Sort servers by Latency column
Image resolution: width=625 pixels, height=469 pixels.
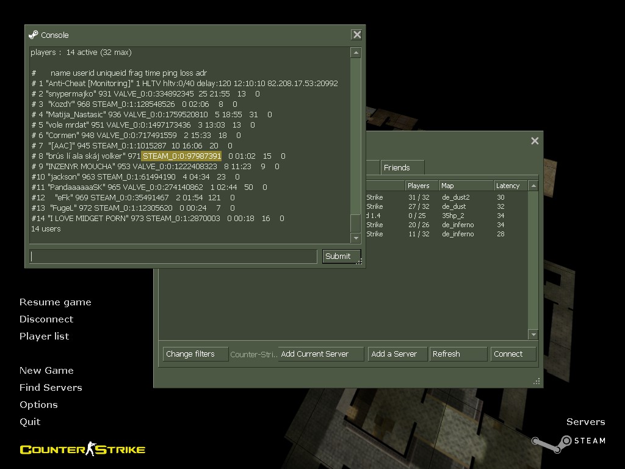click(511, 186)
